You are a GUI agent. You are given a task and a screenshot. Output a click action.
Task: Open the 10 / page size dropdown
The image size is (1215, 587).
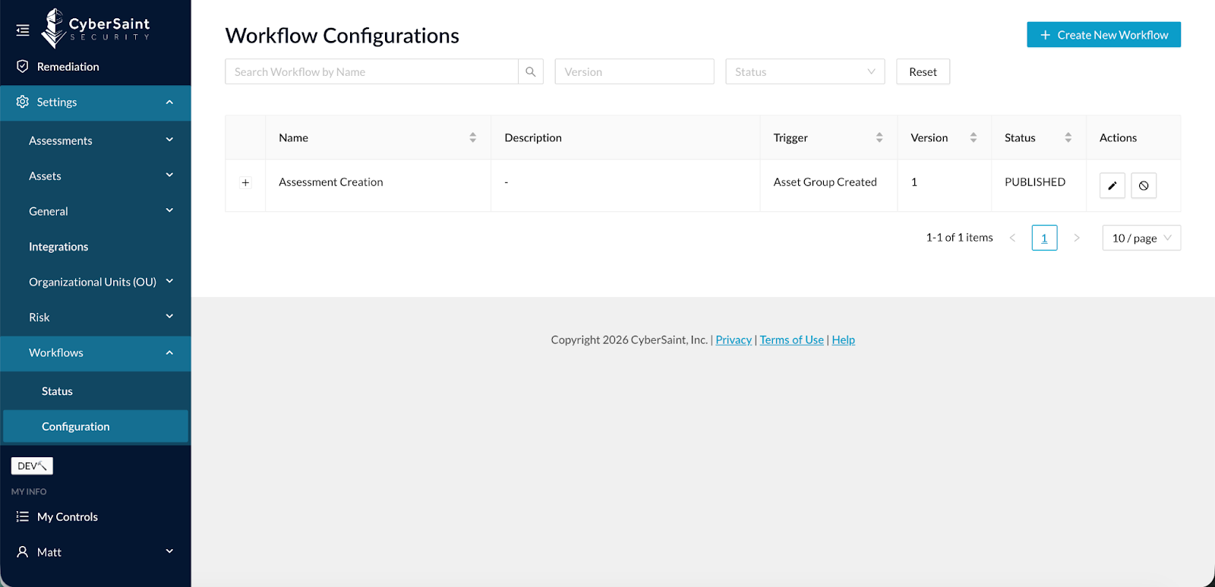(x=1141, y=238)
